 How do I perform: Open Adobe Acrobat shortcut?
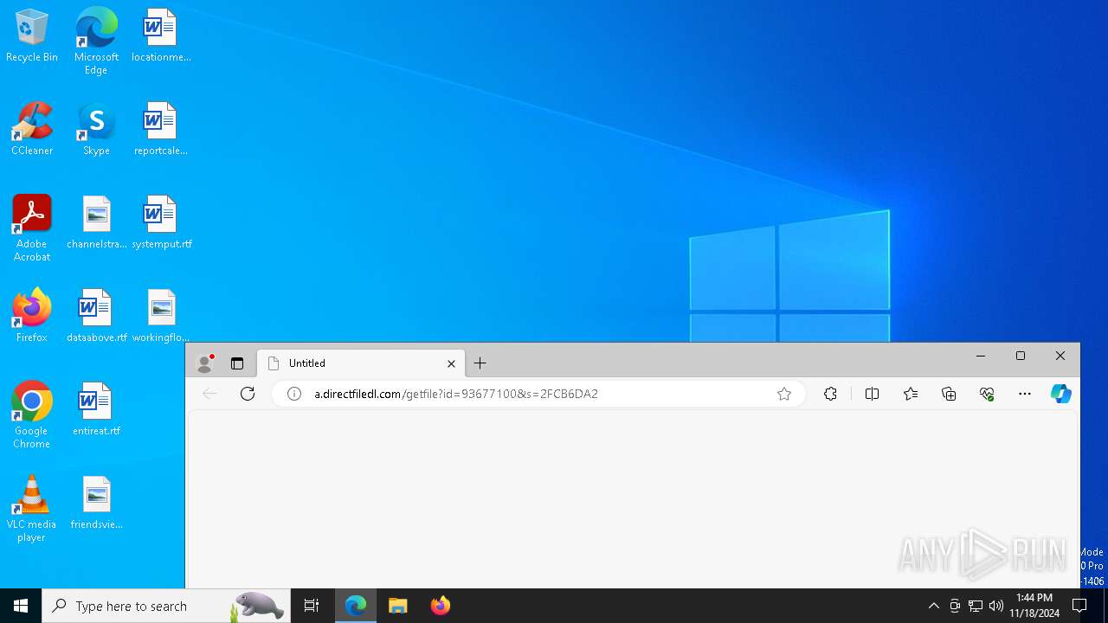pyautogui.click(x=32, y=228)
